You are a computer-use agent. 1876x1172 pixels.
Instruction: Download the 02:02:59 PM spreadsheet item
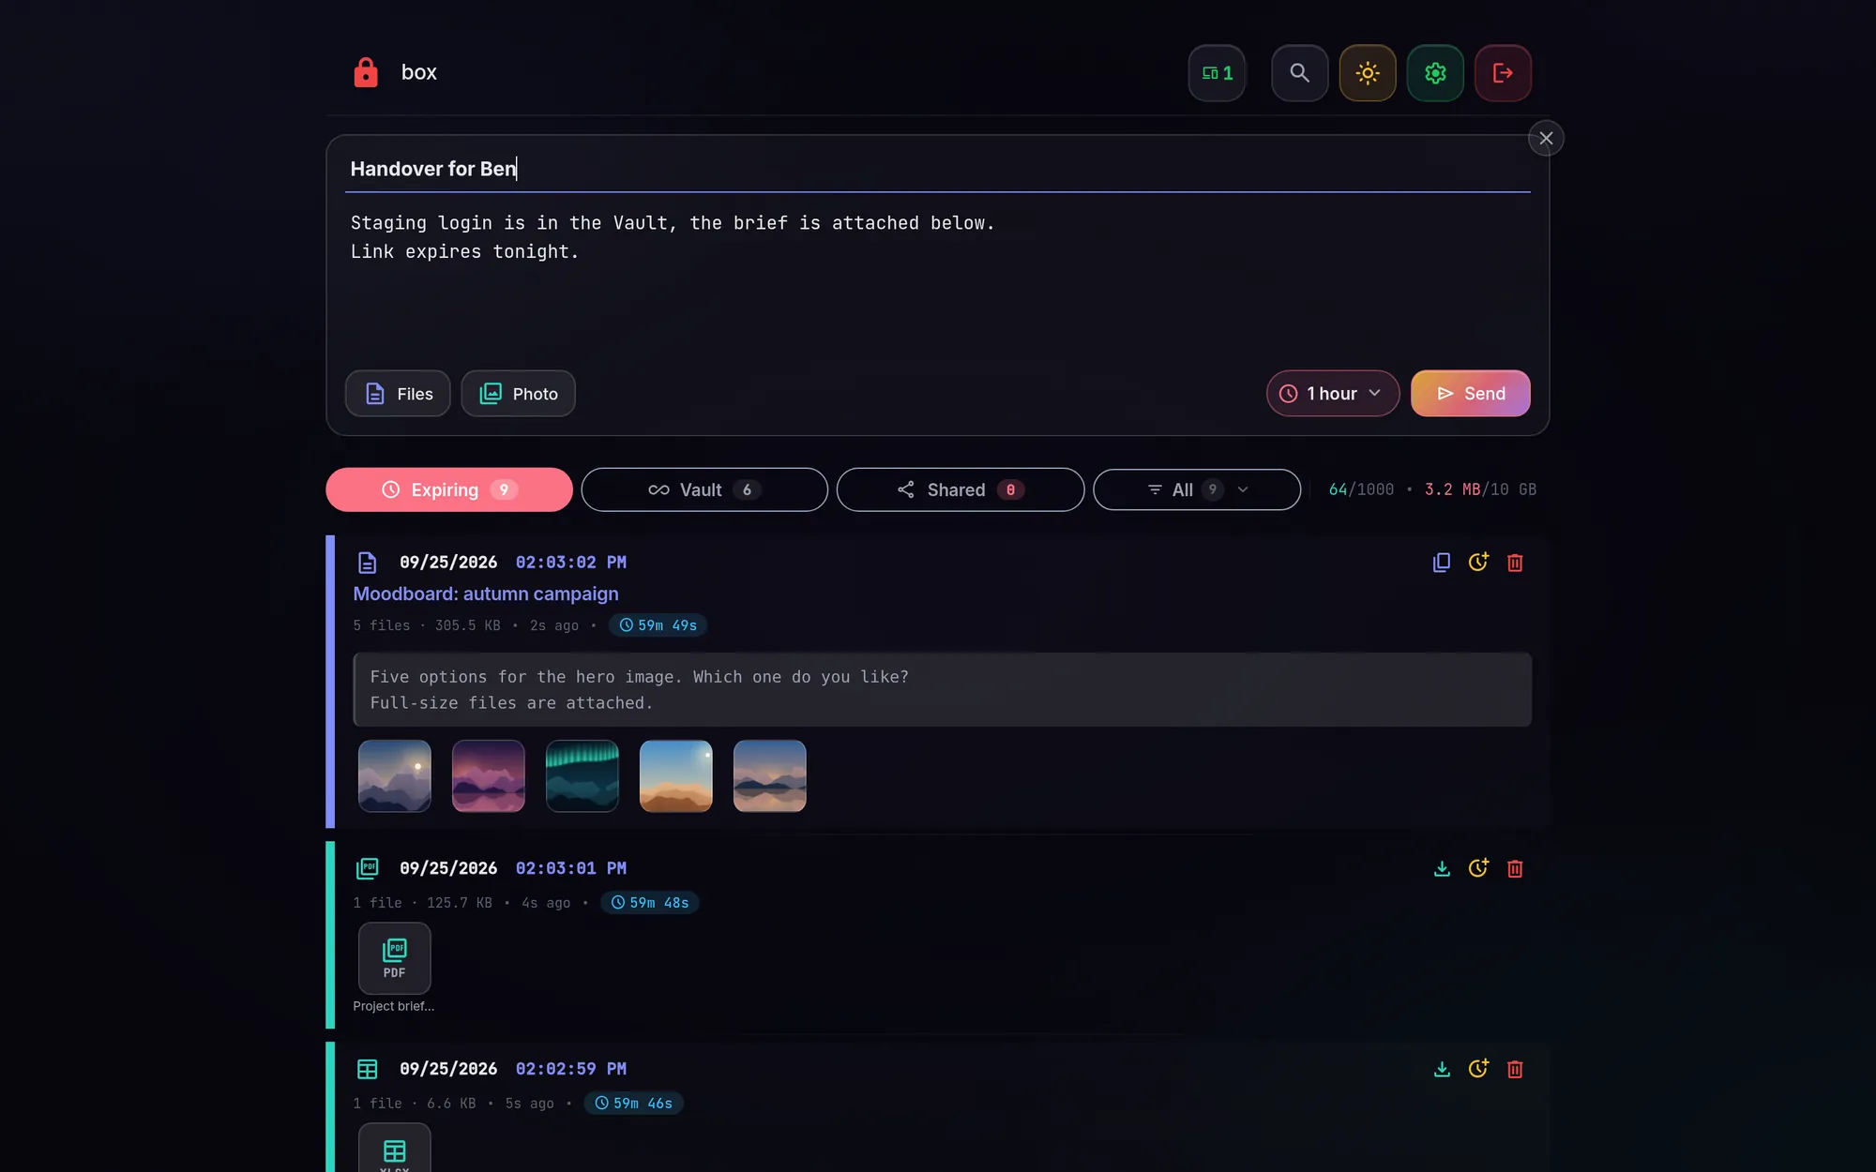point(1442,1069)
